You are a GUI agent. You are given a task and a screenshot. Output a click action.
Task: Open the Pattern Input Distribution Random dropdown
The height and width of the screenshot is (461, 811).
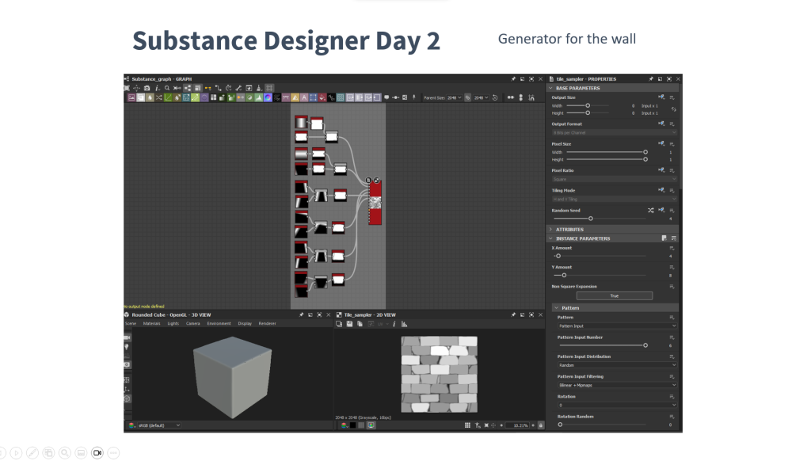(x=616, y=365)
